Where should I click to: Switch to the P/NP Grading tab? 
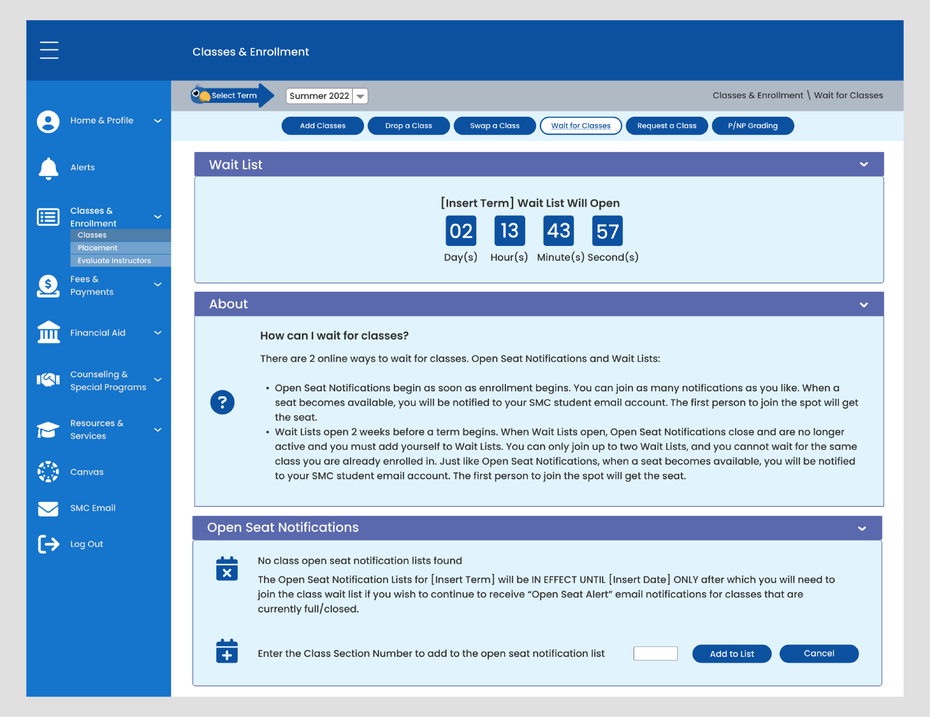[753, 126]
